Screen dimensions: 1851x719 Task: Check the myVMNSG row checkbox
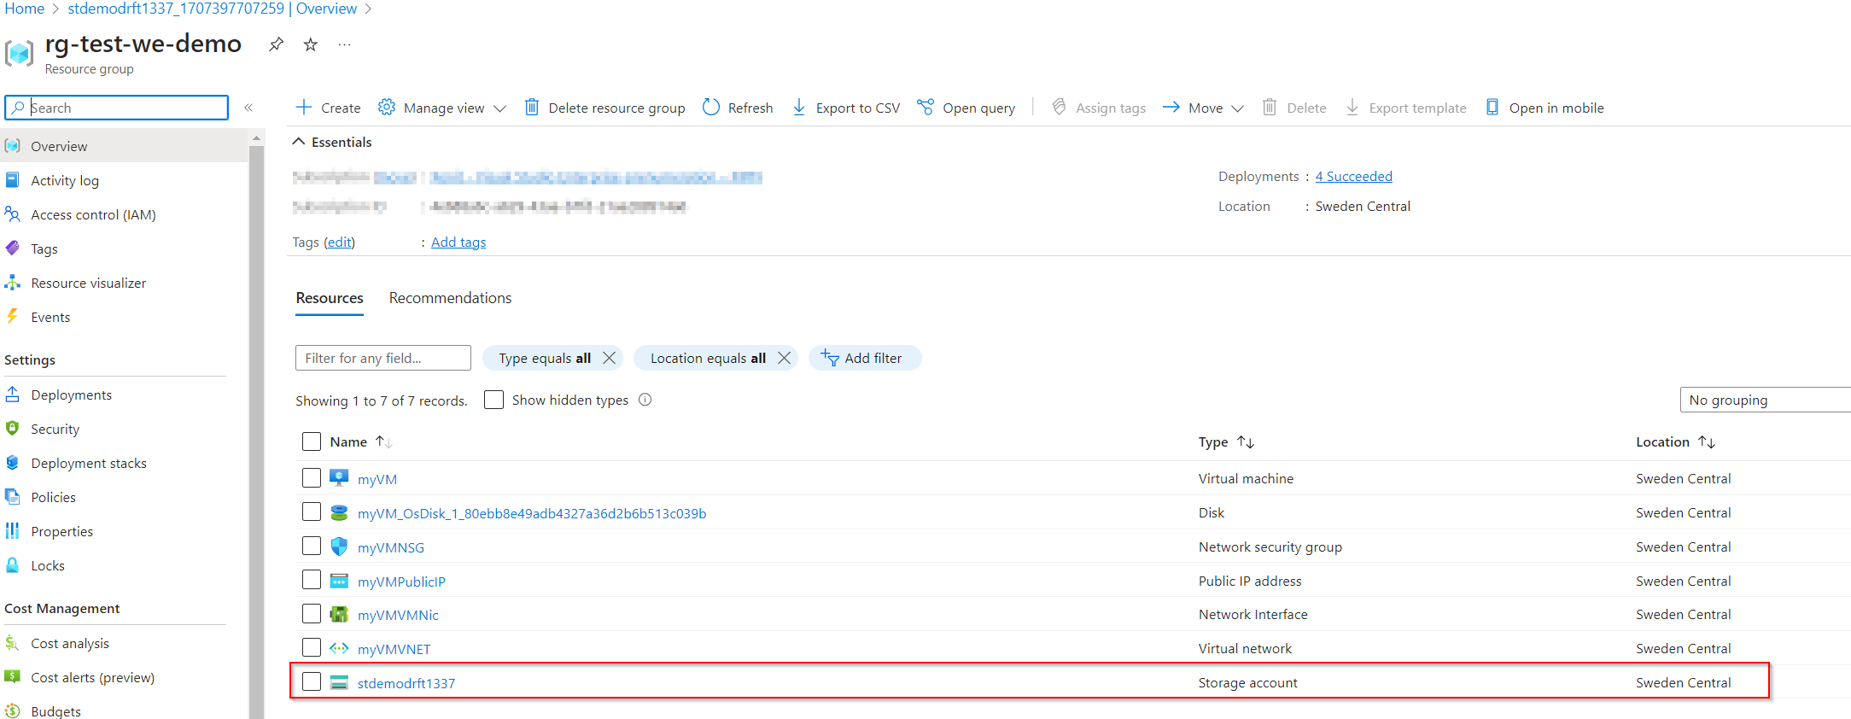[x=312, y=546]
